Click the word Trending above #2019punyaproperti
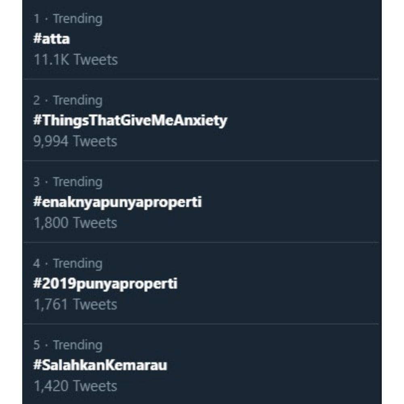Image resolution: width=404 pixels, height=404 pixels. point(78,263)
